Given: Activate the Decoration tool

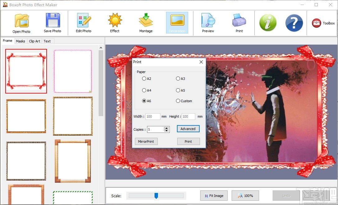Looking at the screenshot, I should [177, 23].
